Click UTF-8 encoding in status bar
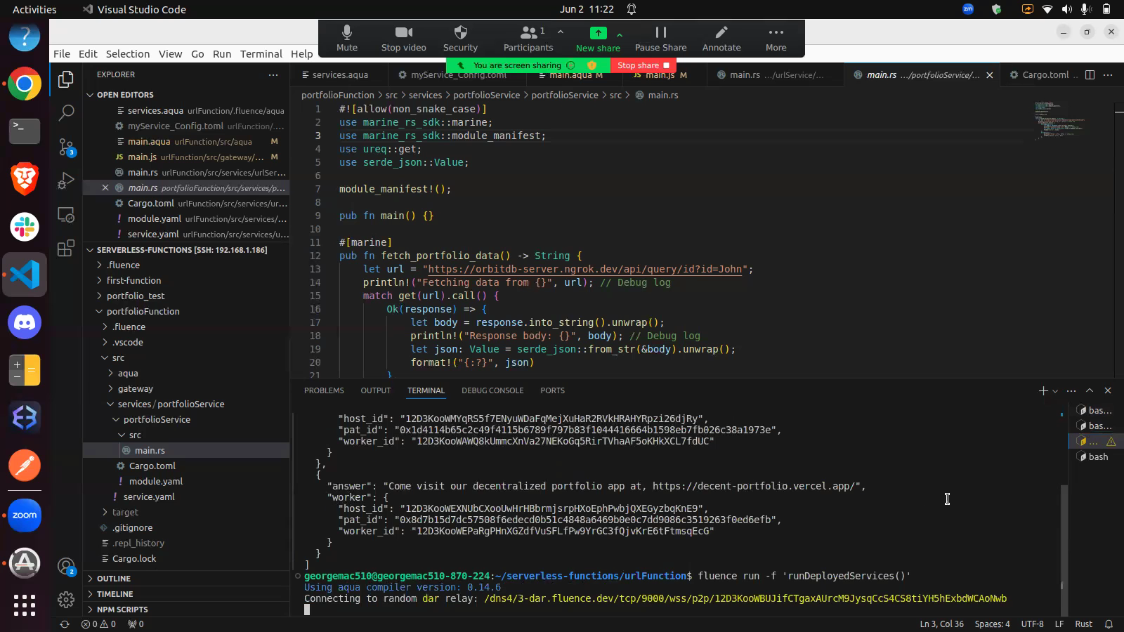 [x=1032, y=624]
